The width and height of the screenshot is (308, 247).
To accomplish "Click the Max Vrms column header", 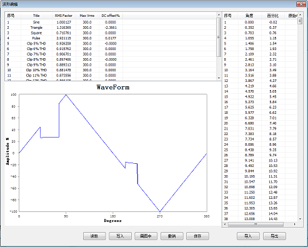I will pos(87,16).
